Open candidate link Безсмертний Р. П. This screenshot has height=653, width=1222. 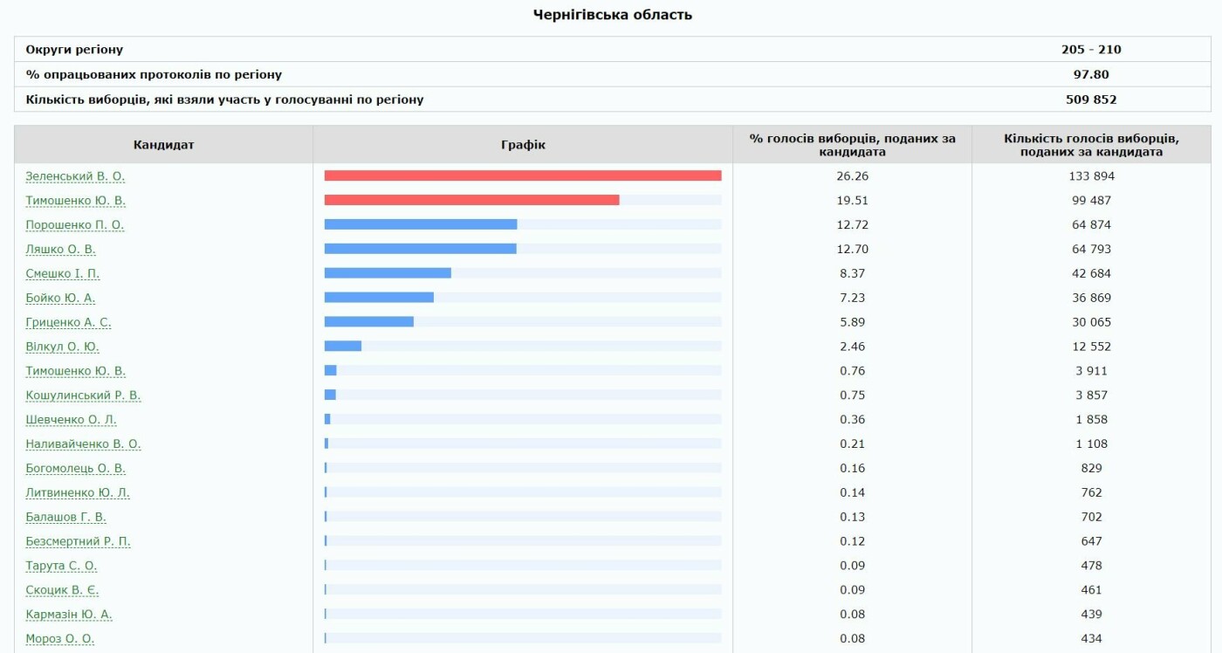pos(78,542)
